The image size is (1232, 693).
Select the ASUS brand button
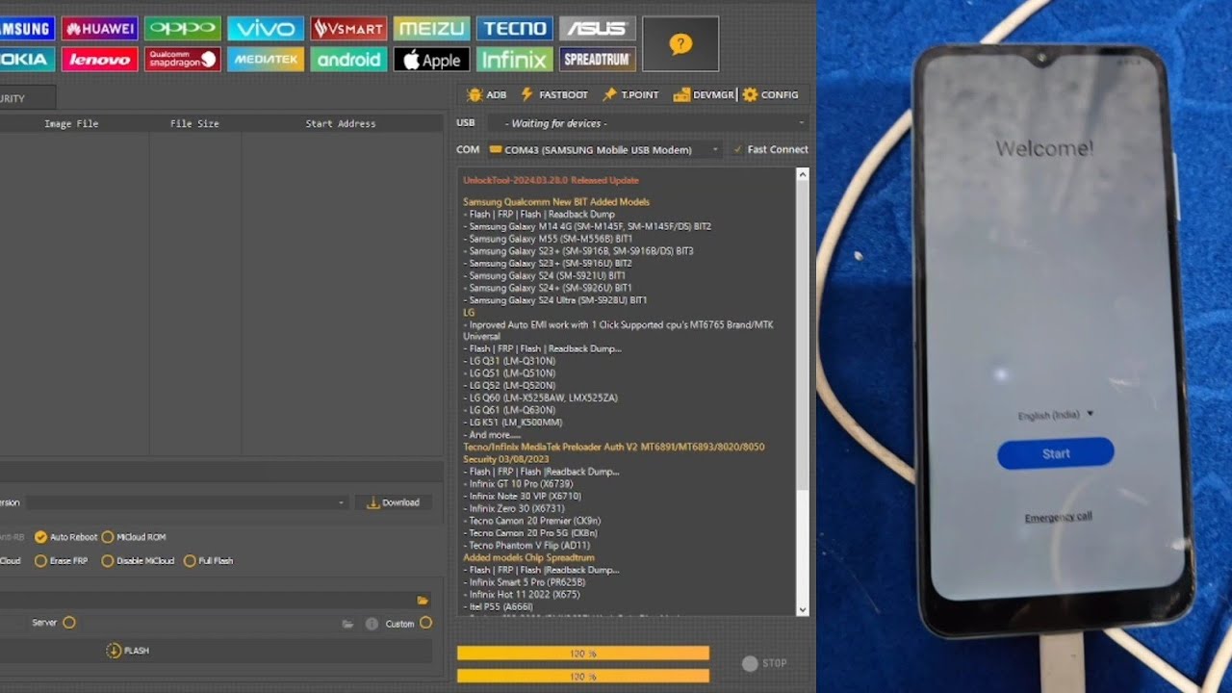pyautogui.click(x=597, y=28)
